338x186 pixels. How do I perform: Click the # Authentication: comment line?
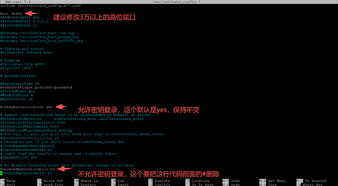pos(19,75)
